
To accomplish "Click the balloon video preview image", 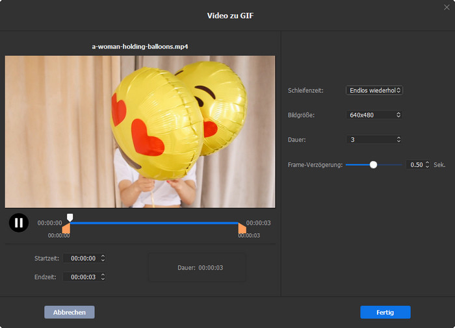I will [x=140, y=131].
